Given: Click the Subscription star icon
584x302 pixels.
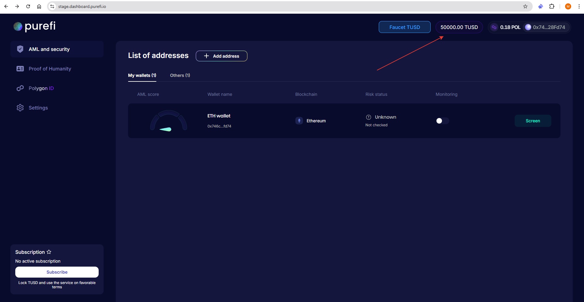Looking at the screenshot, I should pyautogui.click(x=49, y=252).
